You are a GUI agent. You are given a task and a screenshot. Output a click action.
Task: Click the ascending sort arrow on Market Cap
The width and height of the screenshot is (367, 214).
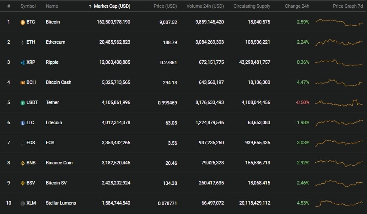click(90, 6)
